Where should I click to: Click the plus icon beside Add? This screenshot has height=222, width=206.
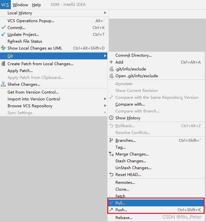click(111, 62)
